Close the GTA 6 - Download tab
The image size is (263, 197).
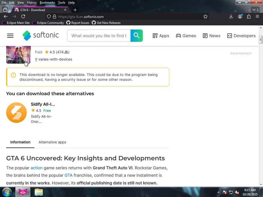click(65, 10)
